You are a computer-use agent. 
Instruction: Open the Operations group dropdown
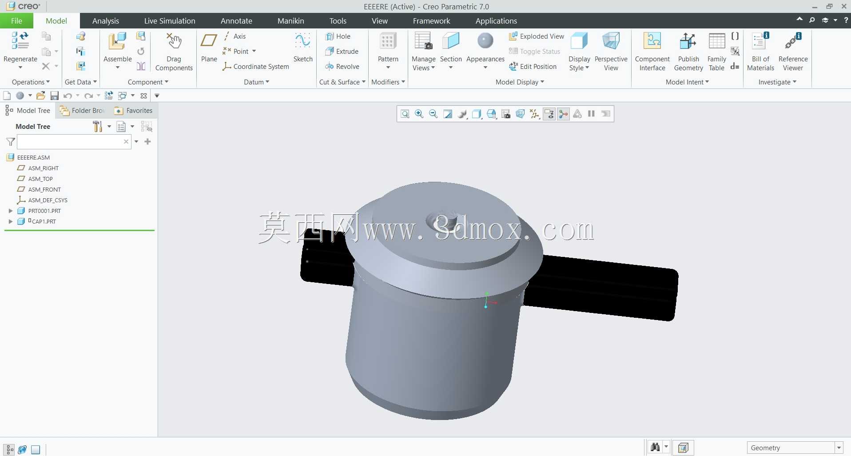click(31, 82)
